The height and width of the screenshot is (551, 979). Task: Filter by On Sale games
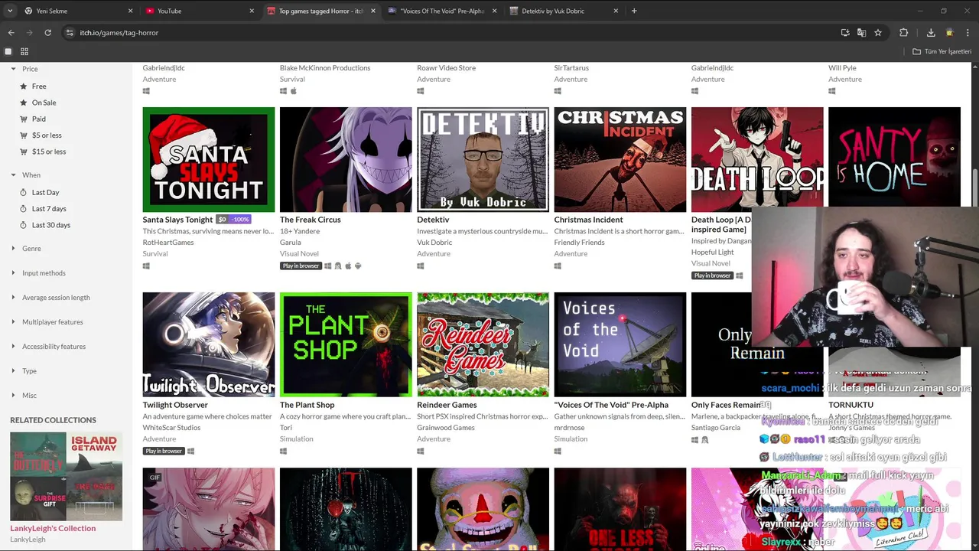[44, 103]
